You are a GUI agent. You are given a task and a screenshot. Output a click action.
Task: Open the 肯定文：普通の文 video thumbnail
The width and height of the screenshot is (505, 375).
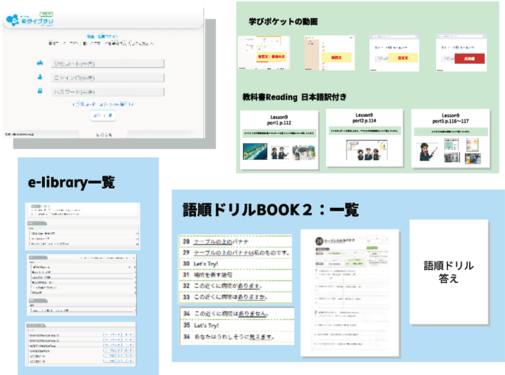[263, 52]
